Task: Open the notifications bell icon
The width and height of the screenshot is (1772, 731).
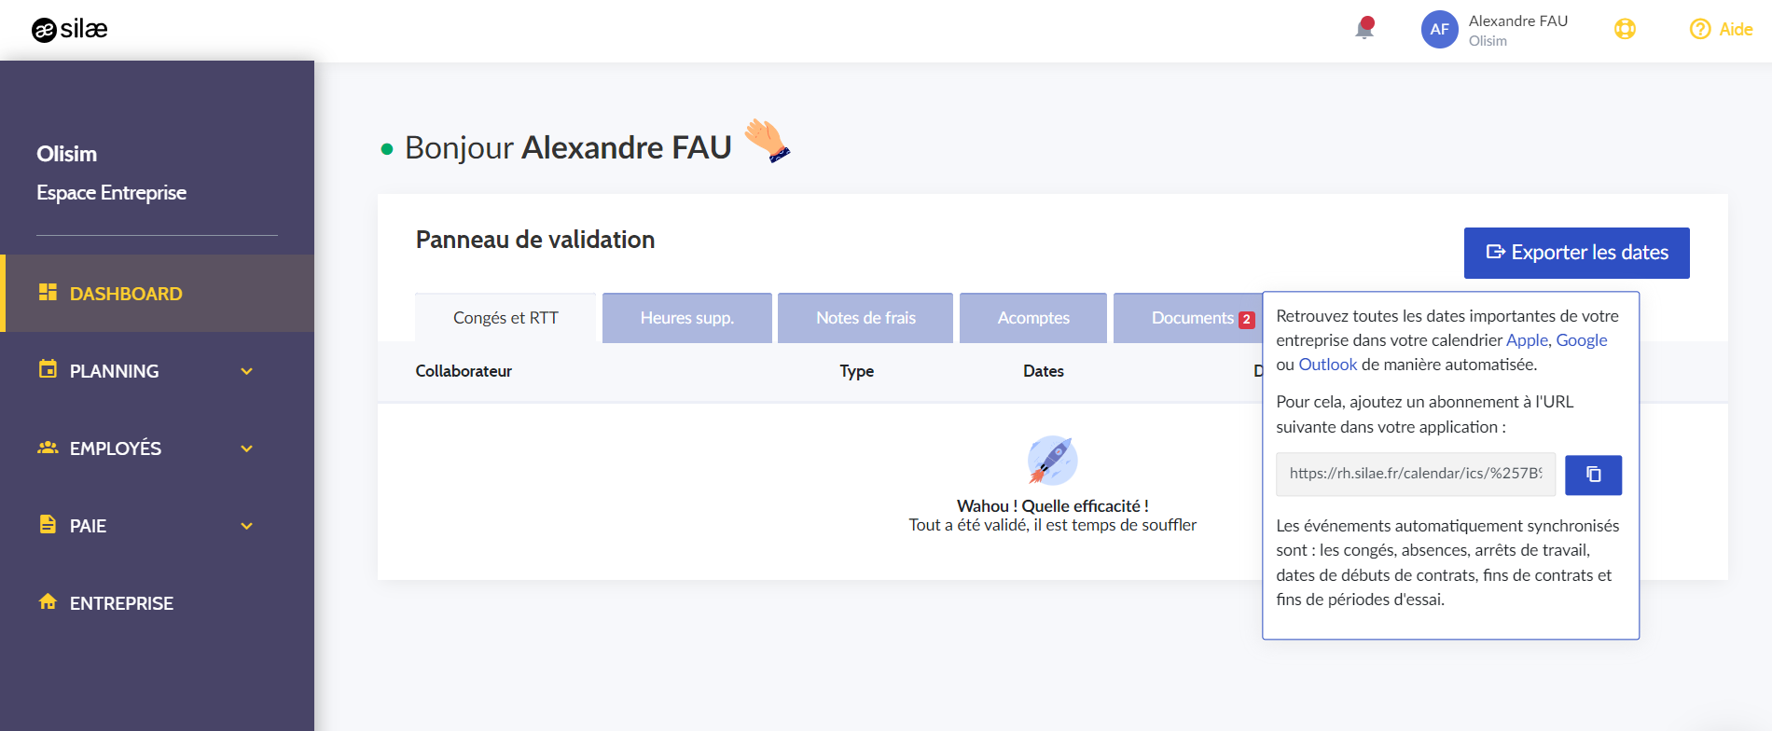Action: (x=1364, y=29)
